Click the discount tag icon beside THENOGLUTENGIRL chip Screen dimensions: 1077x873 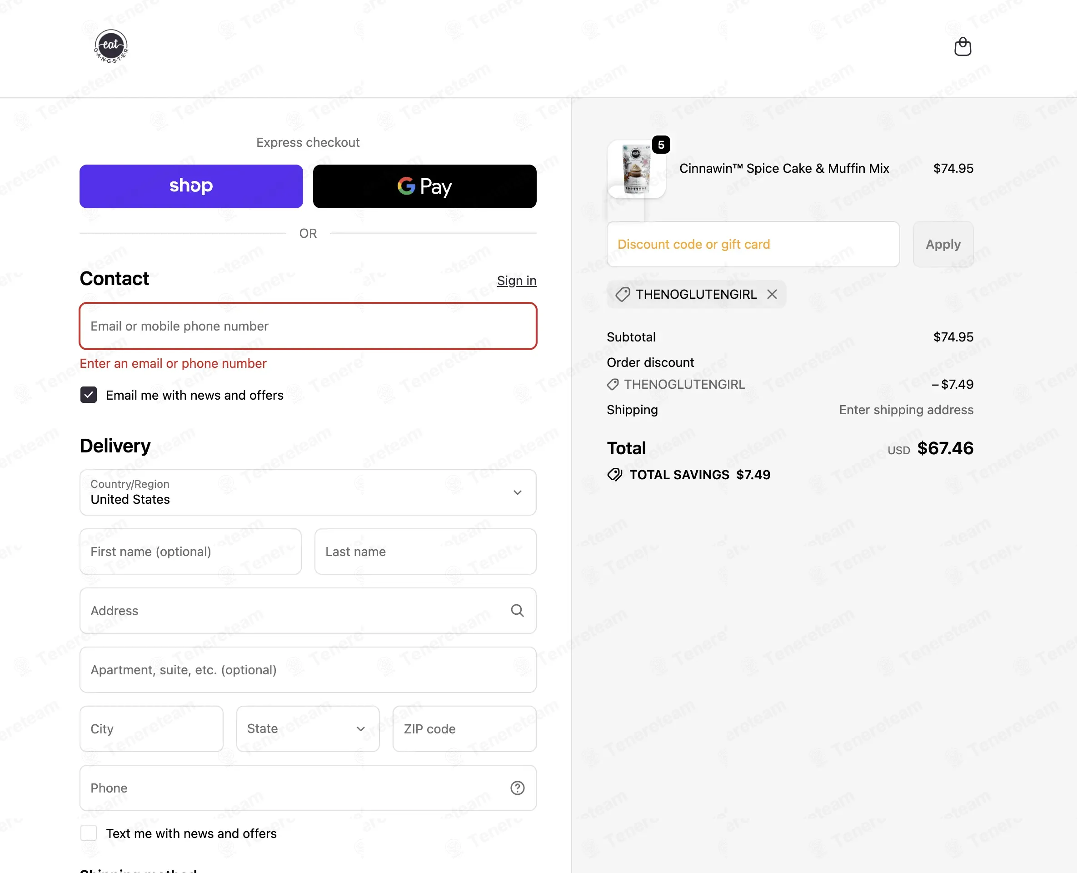point(623,294)
